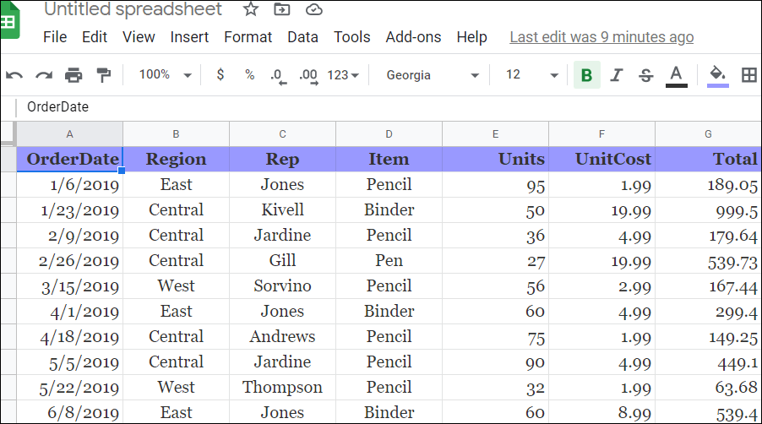Click the Move to folder icon
762x424 pixels.
coord(282,10)
